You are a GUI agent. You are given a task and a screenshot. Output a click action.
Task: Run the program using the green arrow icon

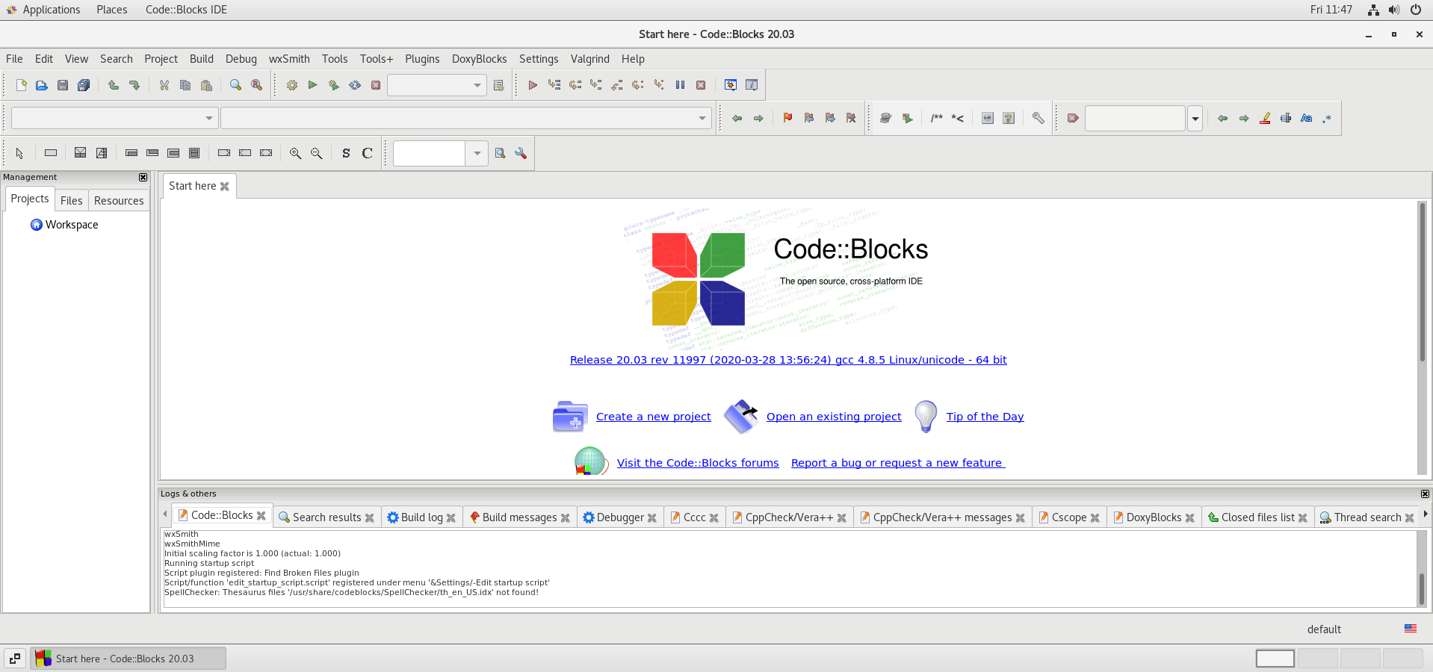(312, 85)
